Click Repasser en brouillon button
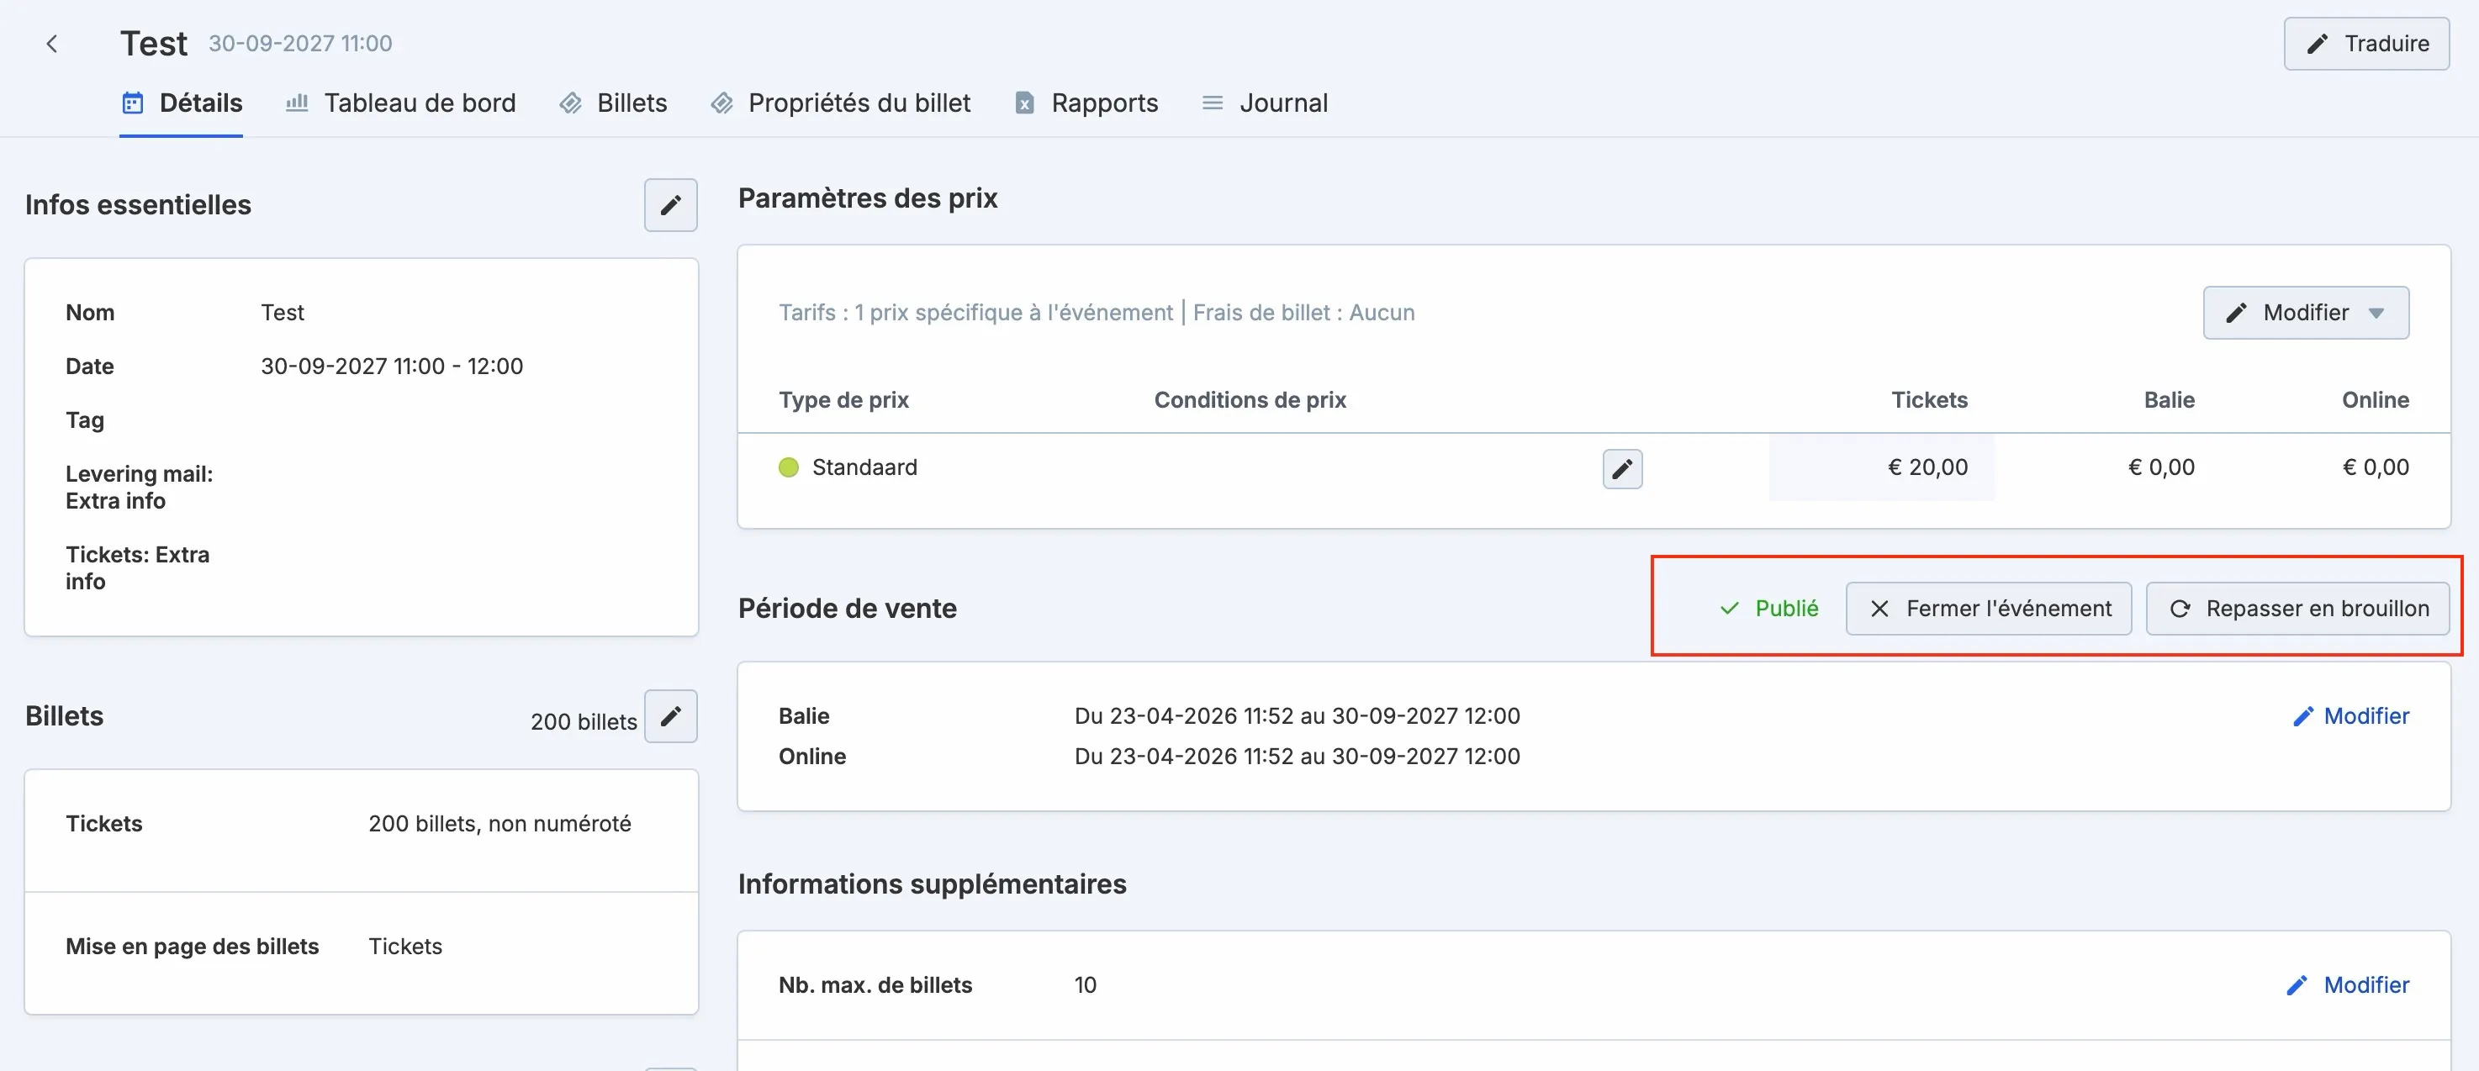This screenshot has width=2479, height=1071. click(x=2298, y=608)
